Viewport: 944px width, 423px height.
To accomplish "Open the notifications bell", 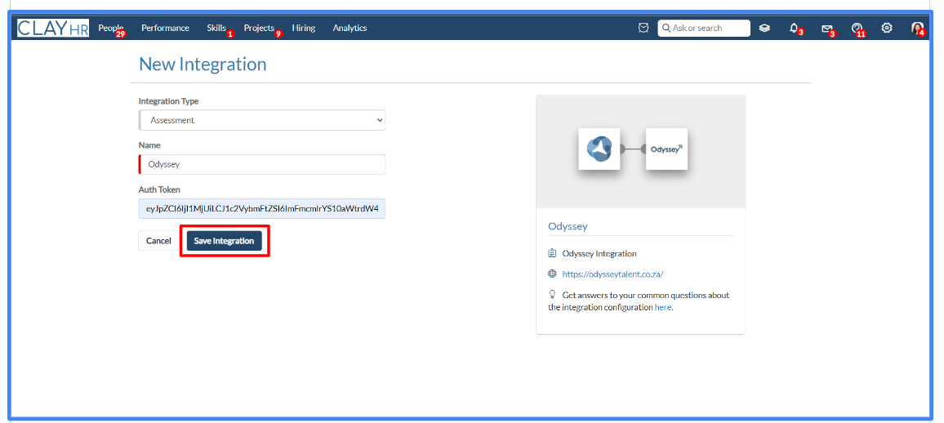I will click(x=794, y=28).
